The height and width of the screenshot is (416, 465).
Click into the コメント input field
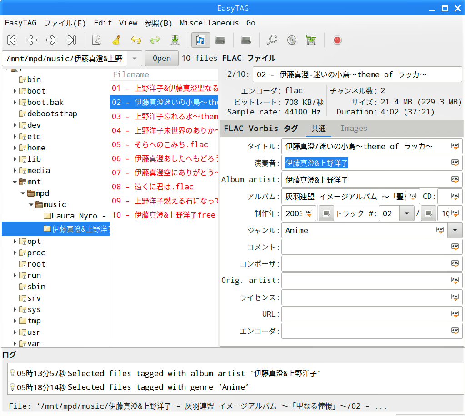click(x=372, y=247)
